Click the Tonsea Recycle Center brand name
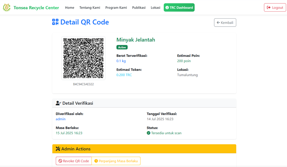Viewport: 287px width, 167px height. click(x=36, y=7)
